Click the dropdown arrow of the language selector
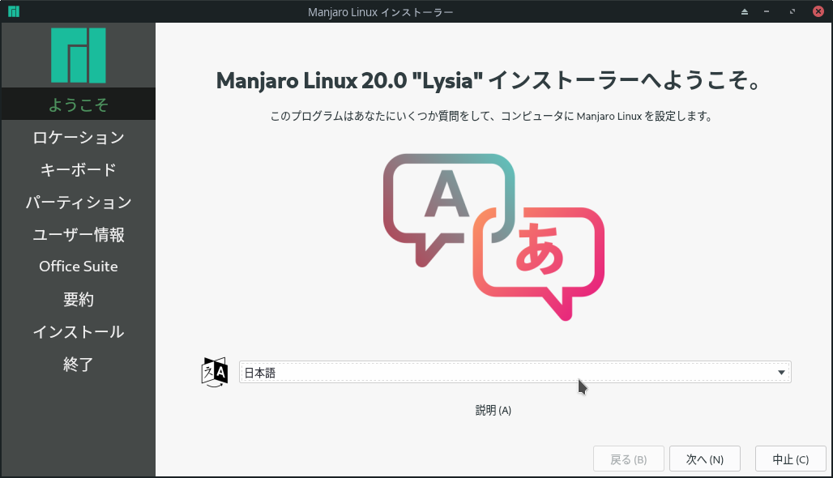 tap(781, 373)
